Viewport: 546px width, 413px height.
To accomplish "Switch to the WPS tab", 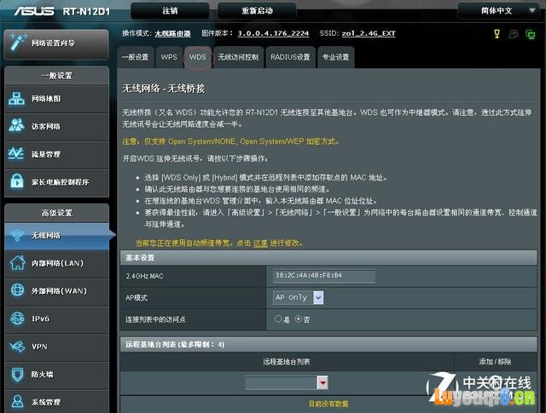I will pyautogui.click(x=169, y=57).
